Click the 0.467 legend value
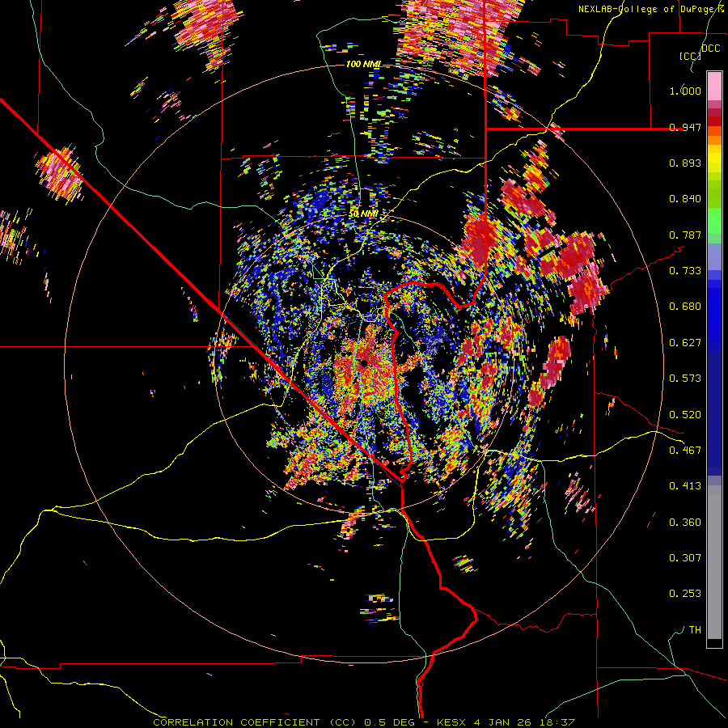This screenshot has height=728, width=728. coord(685,451)
